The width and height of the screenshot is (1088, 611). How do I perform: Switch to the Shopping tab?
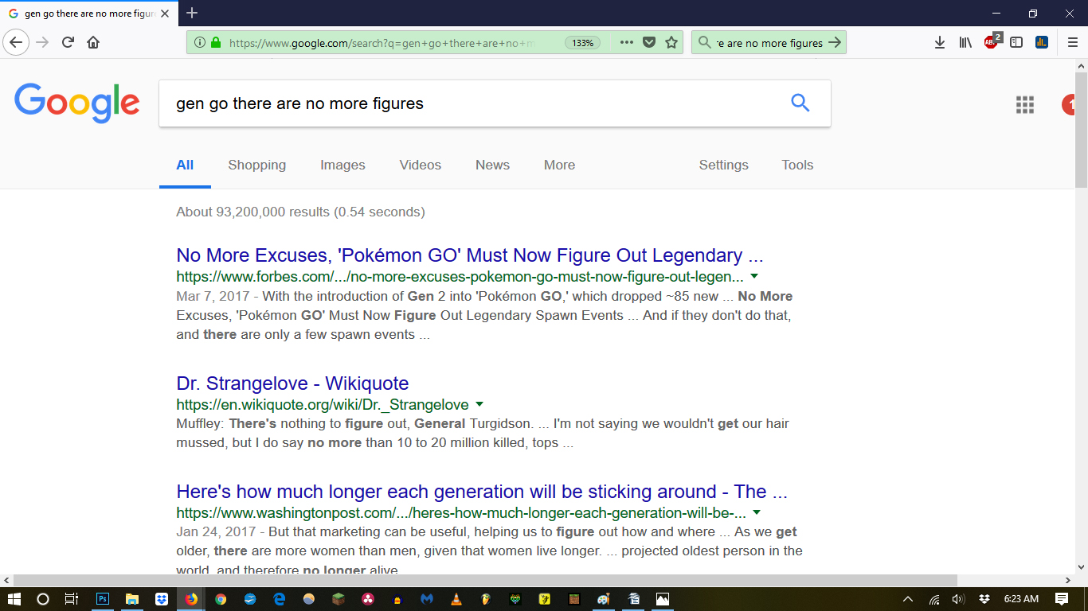click(256, 165)
